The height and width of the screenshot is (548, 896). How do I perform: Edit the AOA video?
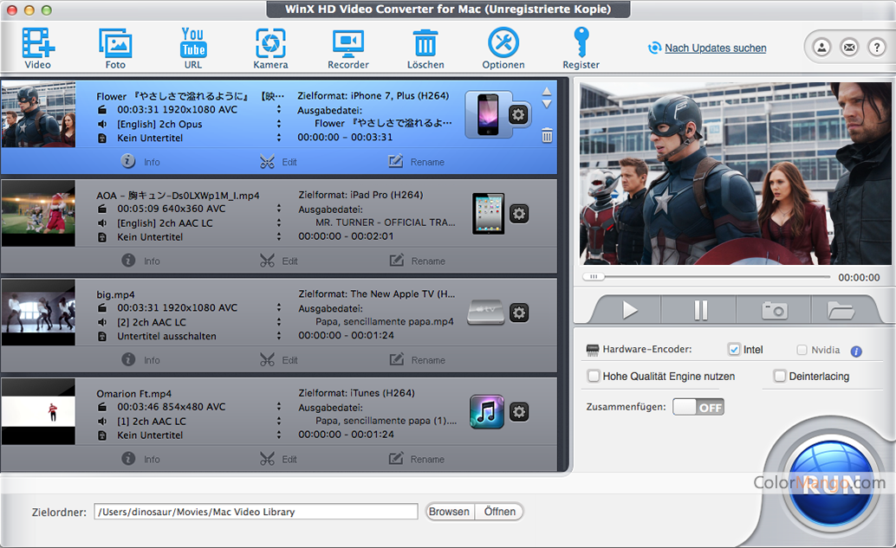(x=278, y=261)
